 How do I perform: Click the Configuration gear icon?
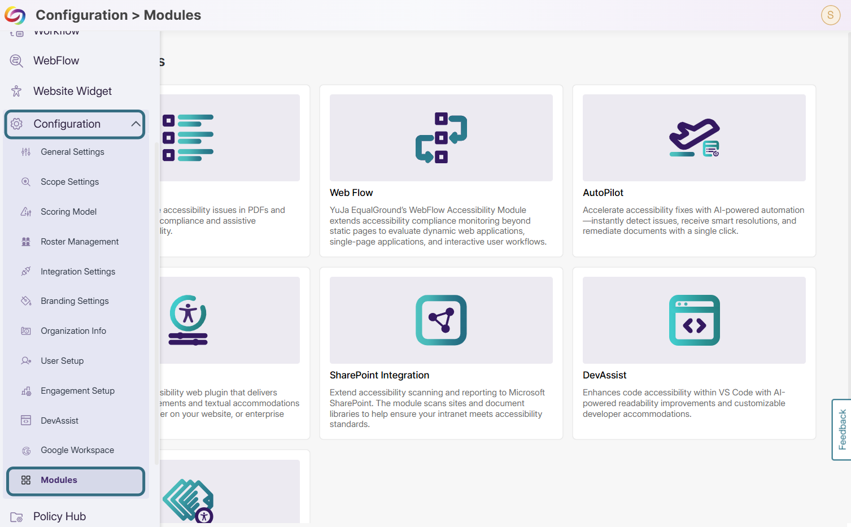(x=17, y=124)
